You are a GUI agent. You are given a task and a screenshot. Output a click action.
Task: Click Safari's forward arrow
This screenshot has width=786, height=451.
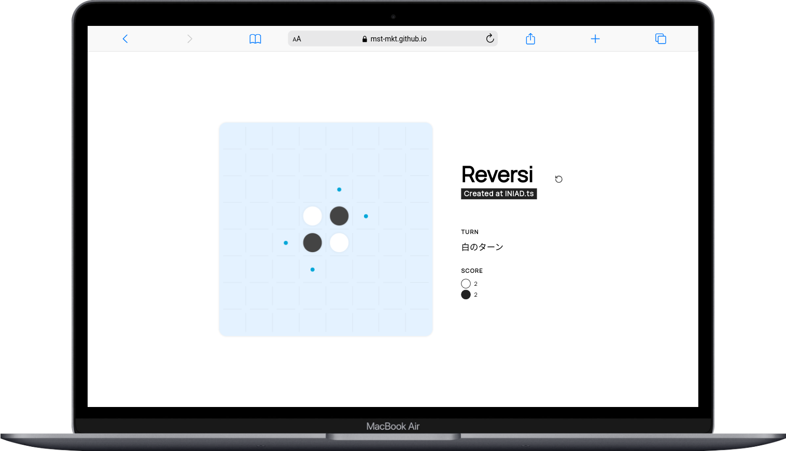pyautogui.click(x=190, y=39)
